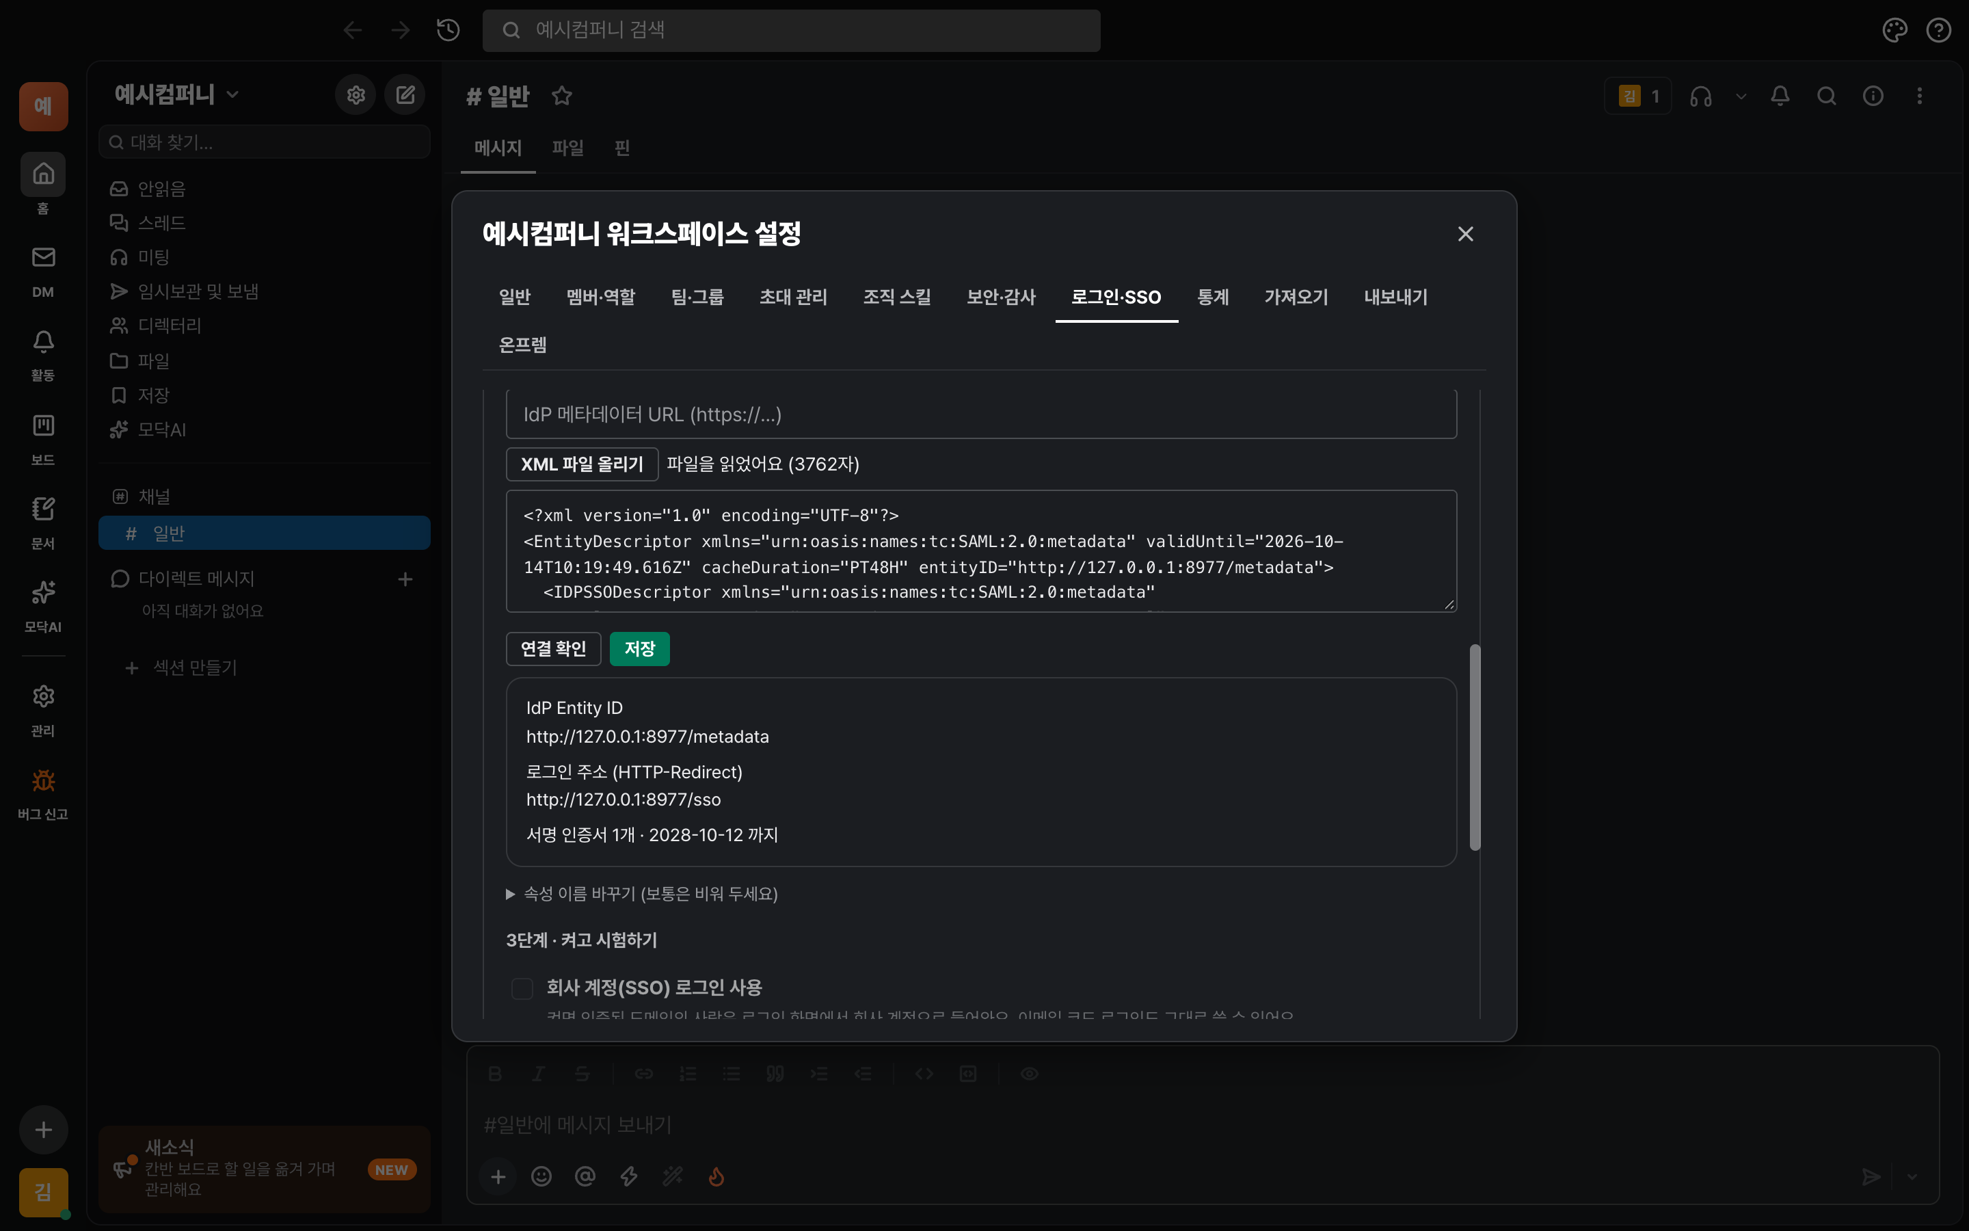Click the XML metadata text area

tap(980, 551)
